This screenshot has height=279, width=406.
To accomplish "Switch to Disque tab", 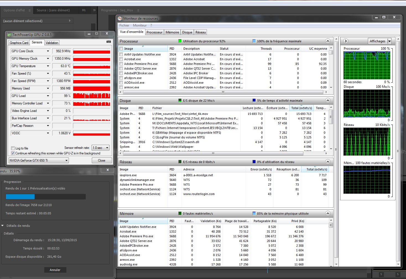I will pos(187,32).
